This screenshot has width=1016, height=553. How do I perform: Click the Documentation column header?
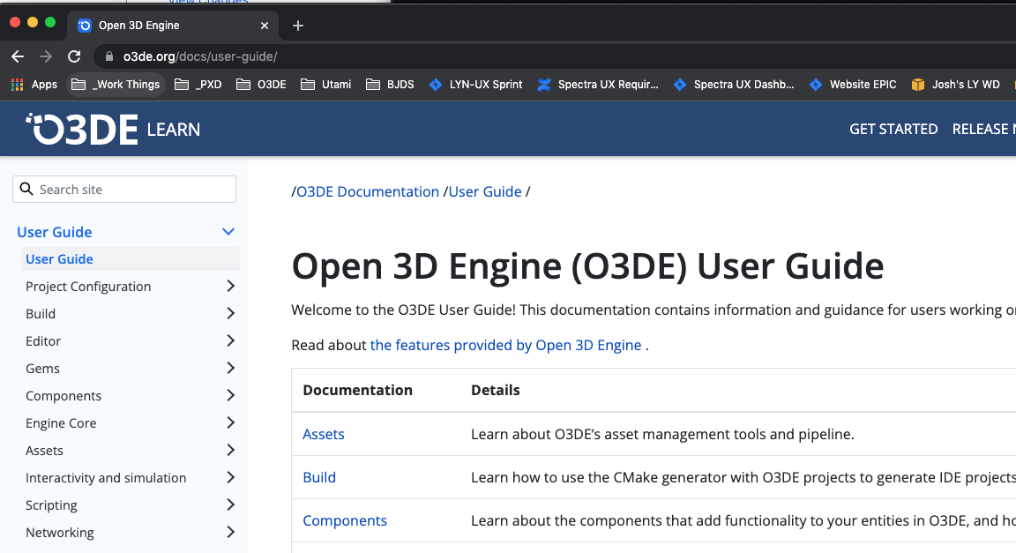tap(358, 391)
